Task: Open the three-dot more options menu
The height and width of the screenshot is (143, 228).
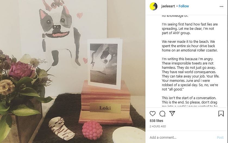Action: [221, 6]
